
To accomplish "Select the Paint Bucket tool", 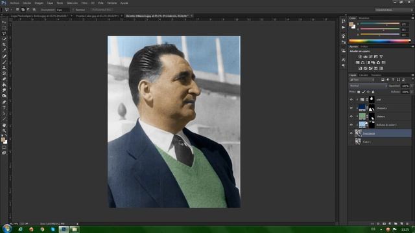I will [x=4, y=85].
